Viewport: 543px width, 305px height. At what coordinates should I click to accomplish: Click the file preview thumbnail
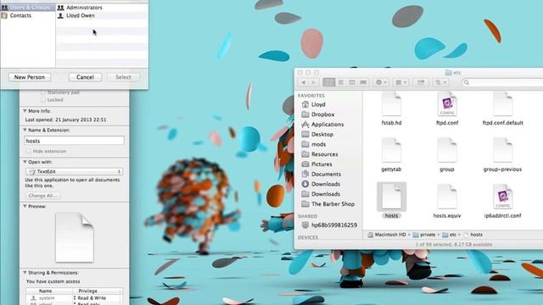pyautogui.click(x=75, y=237)
